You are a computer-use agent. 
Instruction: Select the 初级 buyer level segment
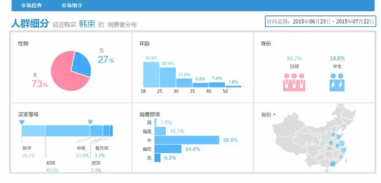pyautogui.click(x=68, y=131)
